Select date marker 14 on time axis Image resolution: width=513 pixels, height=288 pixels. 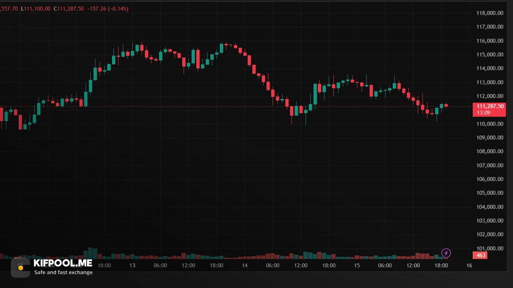pyautogui.click(x=245, y=265)
